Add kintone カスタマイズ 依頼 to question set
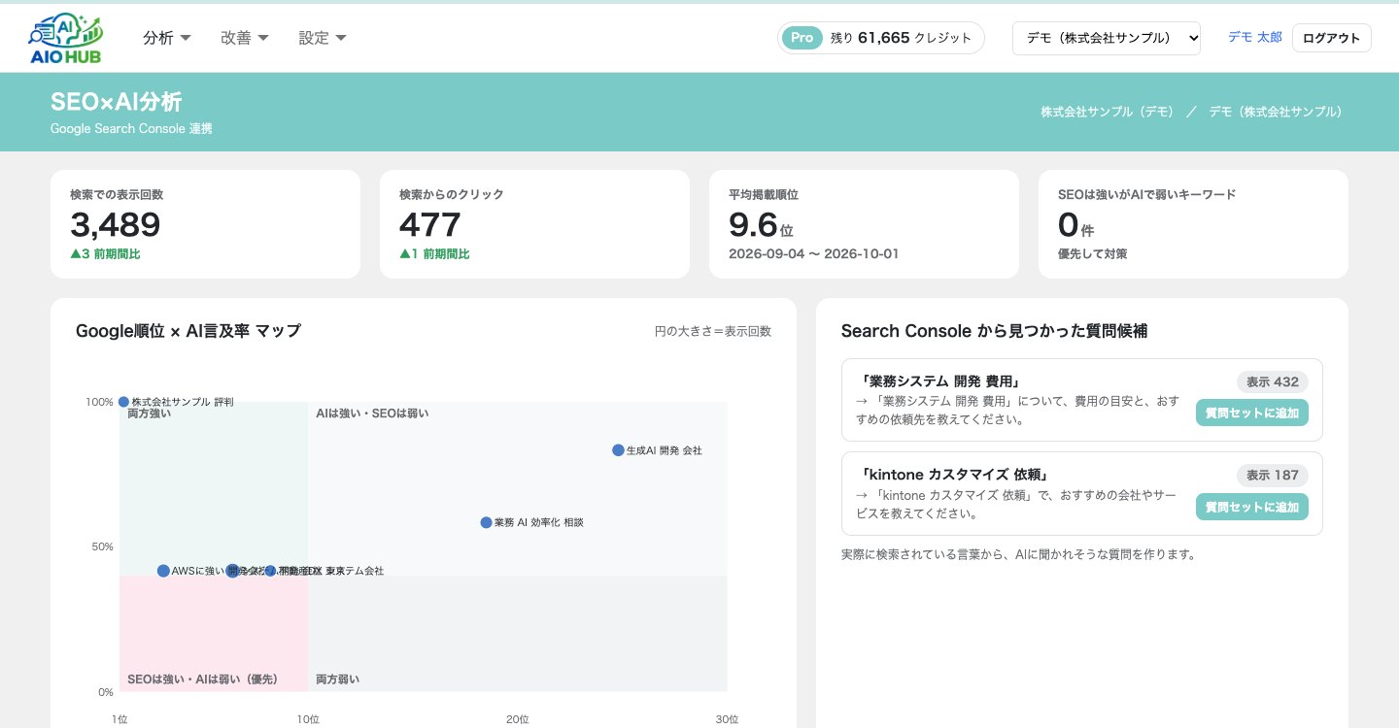The height and width of the screenshot is (728, 1399). pos(1251,507)
